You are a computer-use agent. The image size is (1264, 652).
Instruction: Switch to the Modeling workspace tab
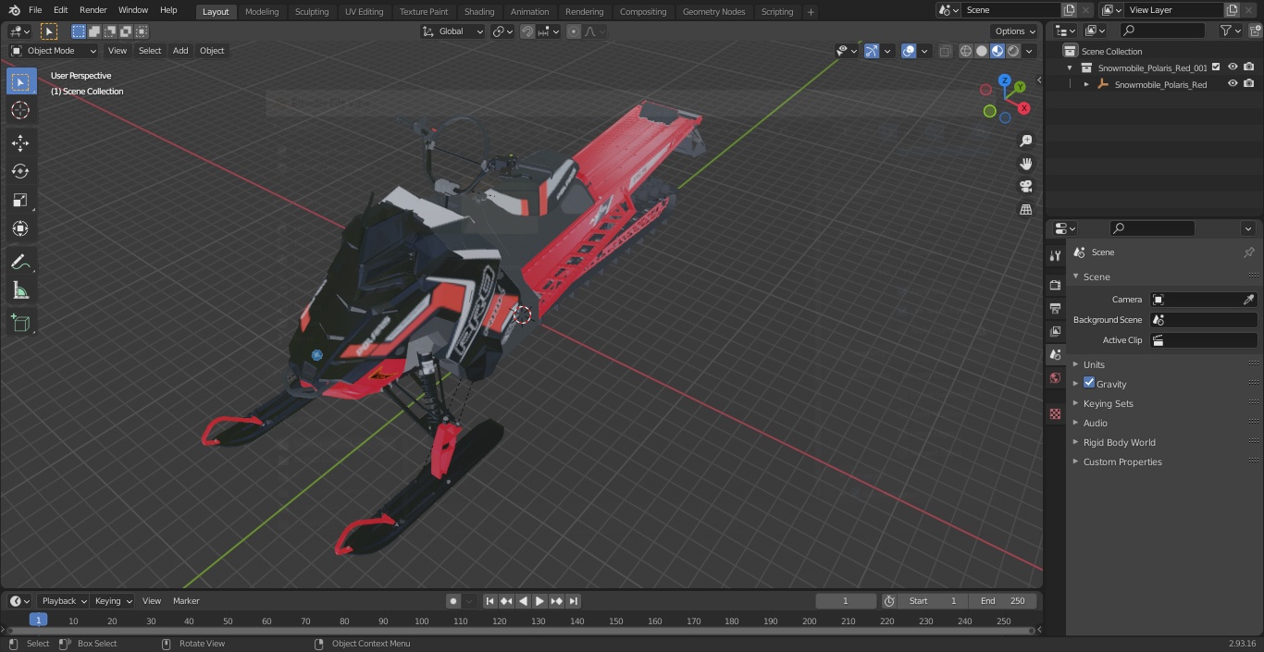(262, 12)
